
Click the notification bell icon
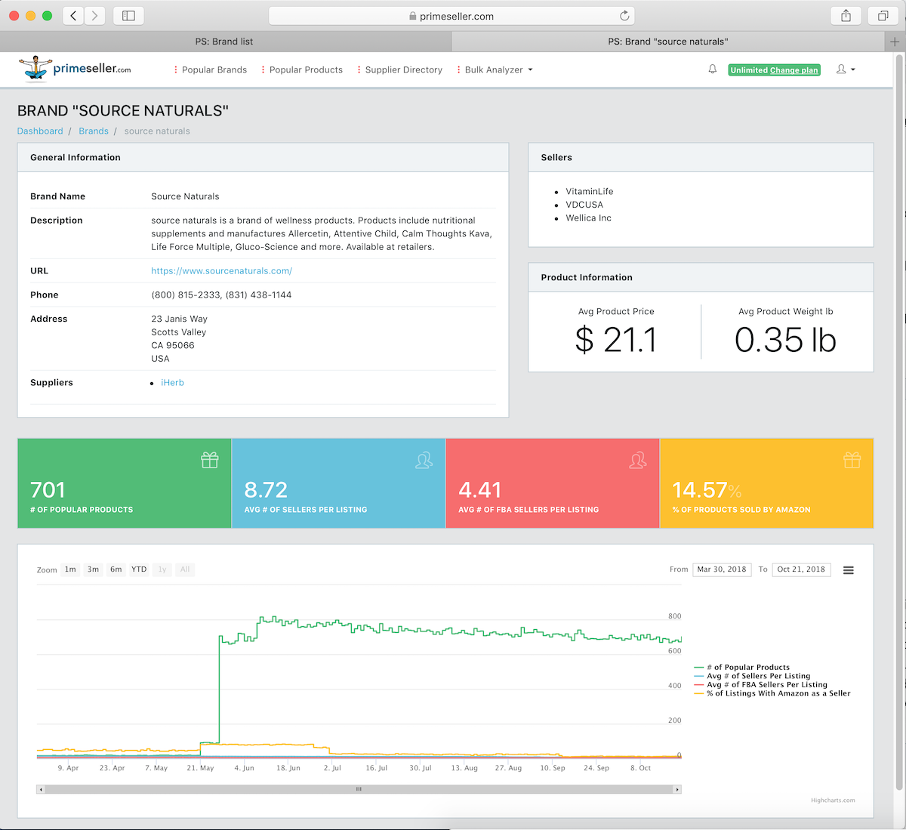(x=712, y=69)
